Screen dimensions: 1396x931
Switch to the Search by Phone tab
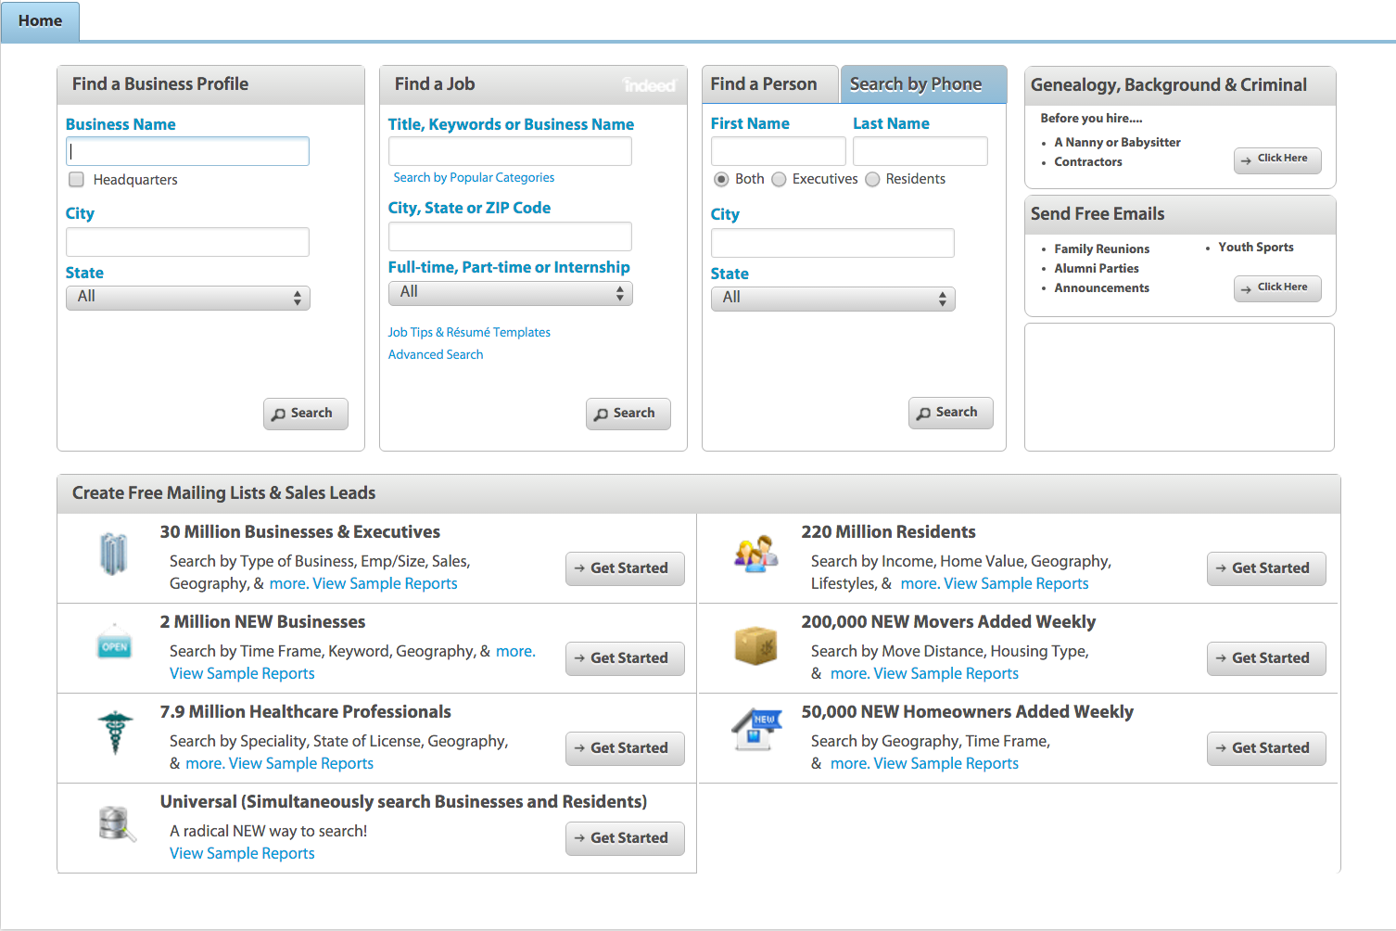point(923,84)
